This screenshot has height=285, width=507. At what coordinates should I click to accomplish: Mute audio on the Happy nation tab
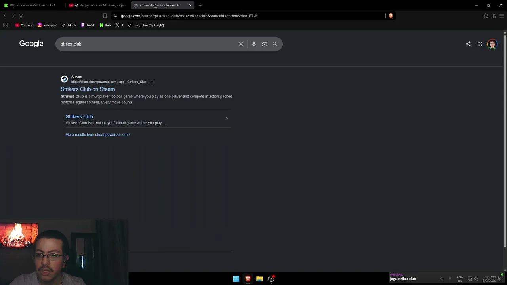coord(76,5)
